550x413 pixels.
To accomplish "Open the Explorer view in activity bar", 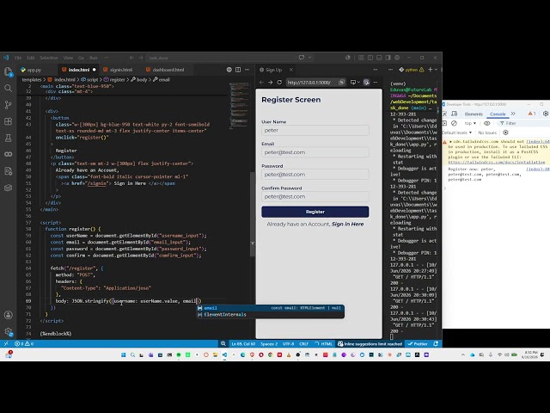I will (x=8, y=71).
